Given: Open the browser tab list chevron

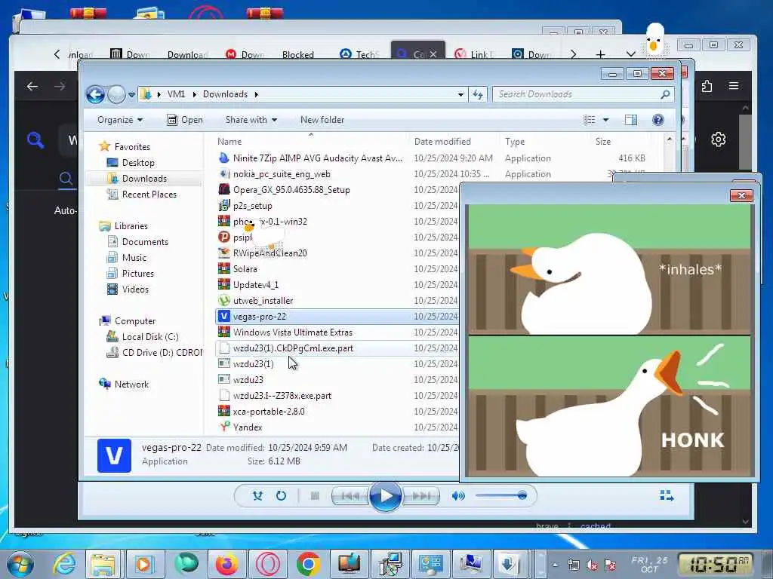Looking at the screenshot, I should click(x=631, y=54).
